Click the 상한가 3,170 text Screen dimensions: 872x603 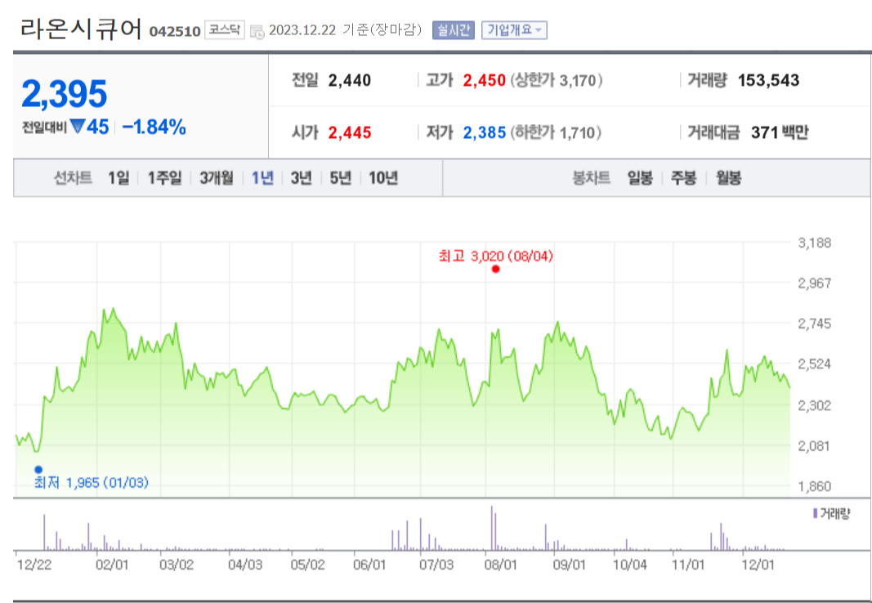[x=556, y=81]
